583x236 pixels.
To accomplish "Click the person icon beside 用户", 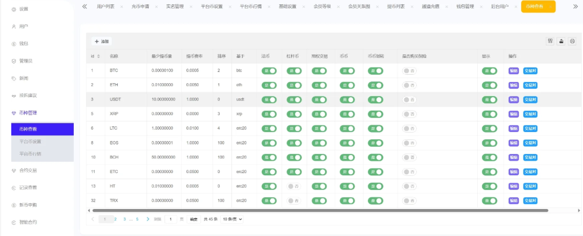I will pyautogui.click(x=14, y=26).
